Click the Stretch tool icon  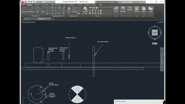pos(52,13)
